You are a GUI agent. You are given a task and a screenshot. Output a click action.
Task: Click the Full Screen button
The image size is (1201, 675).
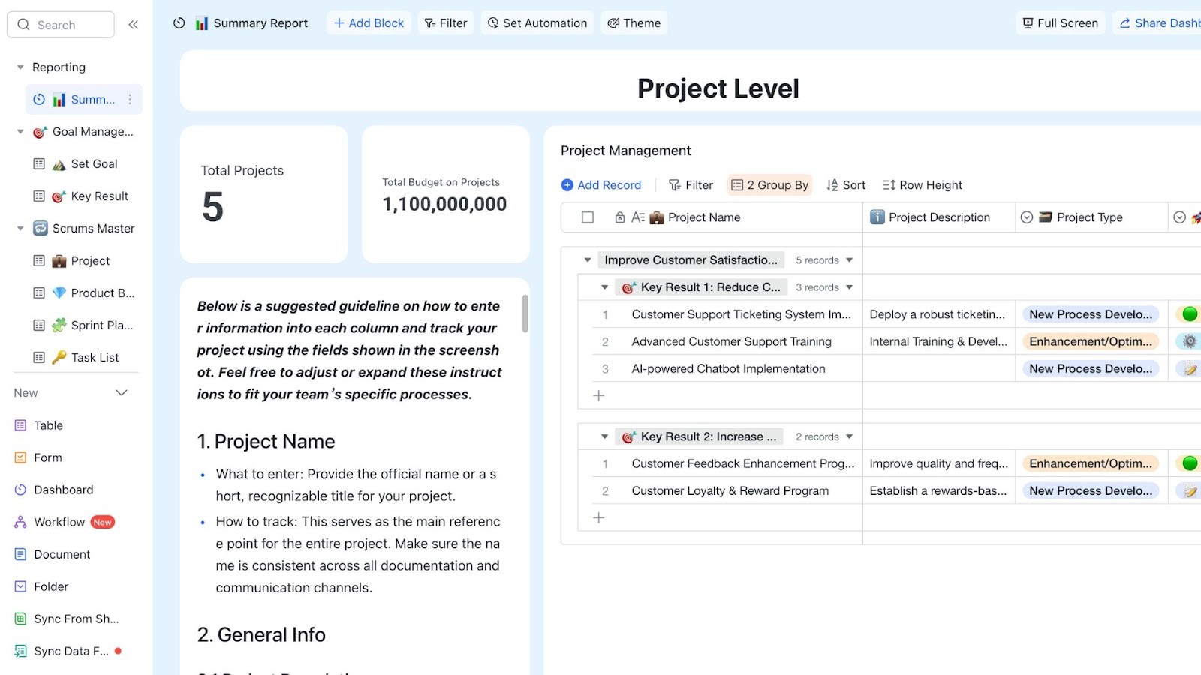coord(1059,22)
